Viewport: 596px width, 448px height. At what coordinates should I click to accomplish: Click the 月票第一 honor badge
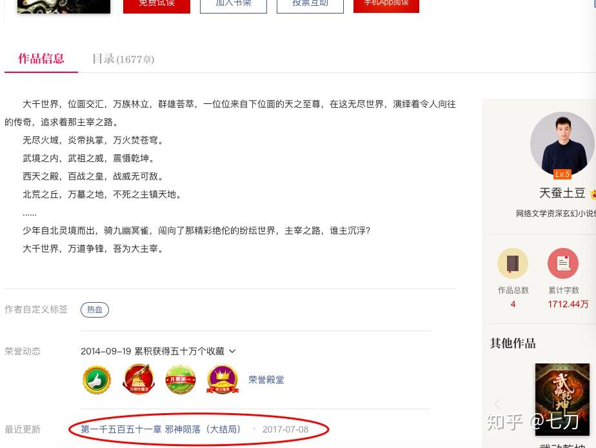[x=181, y=379]
